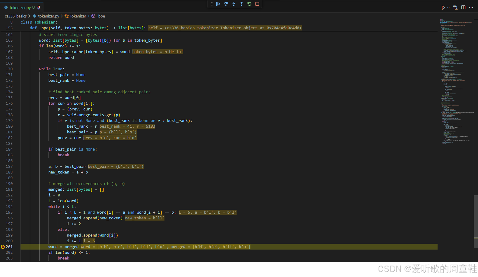Place cursor on 'while True:' statement
478x277 pixels.
(52, 69)
